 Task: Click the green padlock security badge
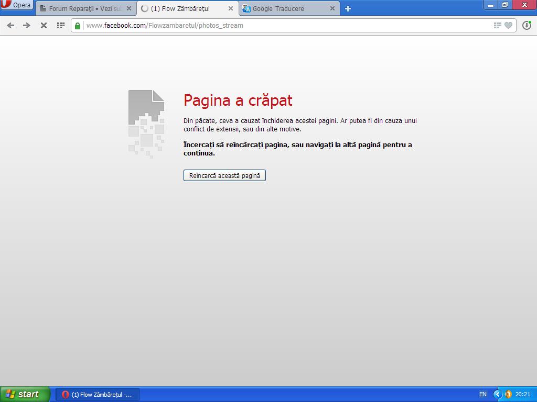[x=78, y=26]
